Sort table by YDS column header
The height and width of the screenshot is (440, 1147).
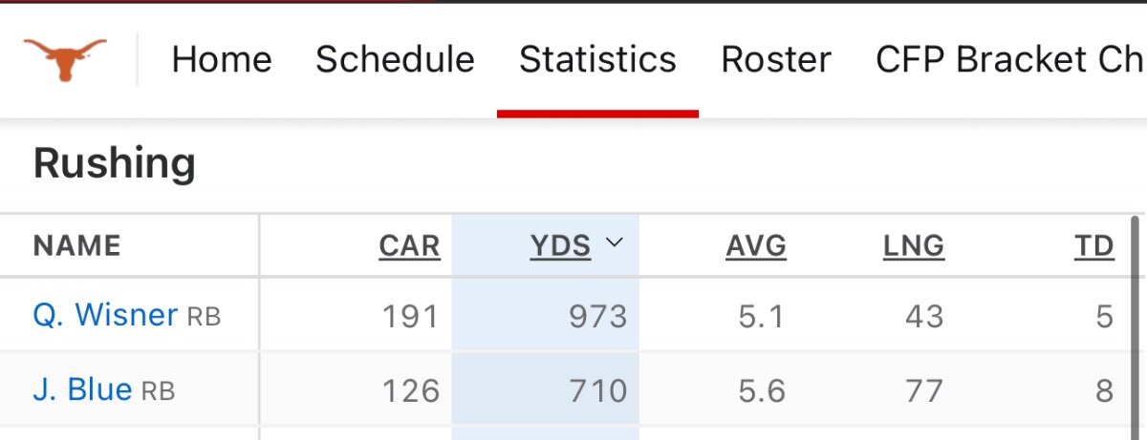tap(561, 246)
